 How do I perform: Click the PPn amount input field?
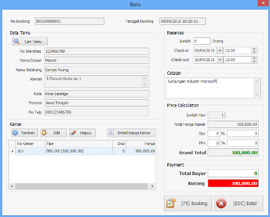click(243, 143)
